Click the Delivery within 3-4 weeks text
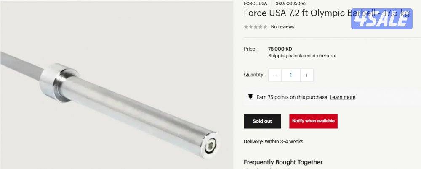The height and width of the screenshot is (169, 421). coord(273,141)
